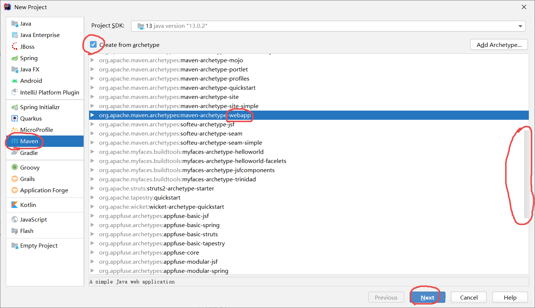Screen dimensions: 535x308
Task: Click the Project SDK combo box field
Action: point(328,26)
